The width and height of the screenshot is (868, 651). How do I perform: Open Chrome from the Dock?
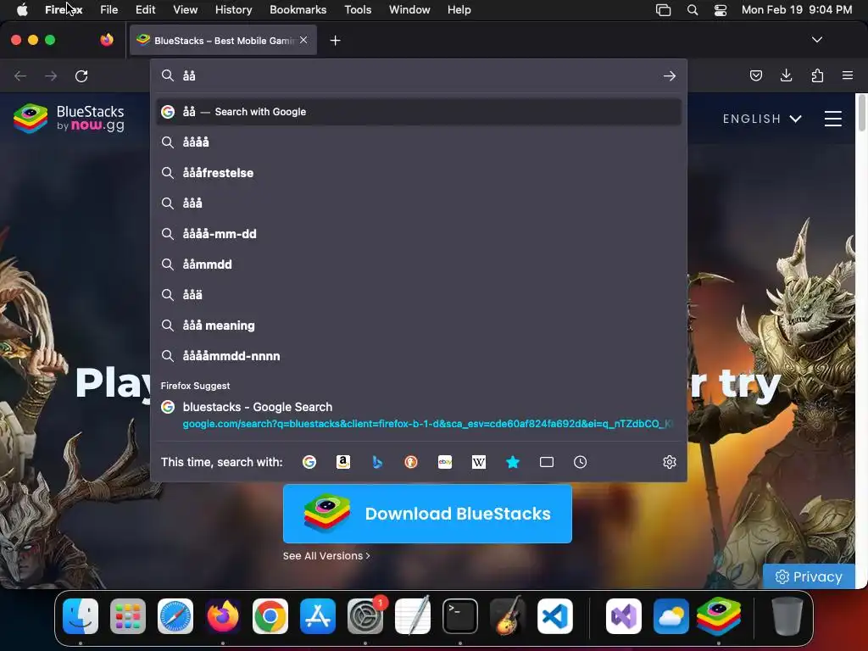click(270, 616)
